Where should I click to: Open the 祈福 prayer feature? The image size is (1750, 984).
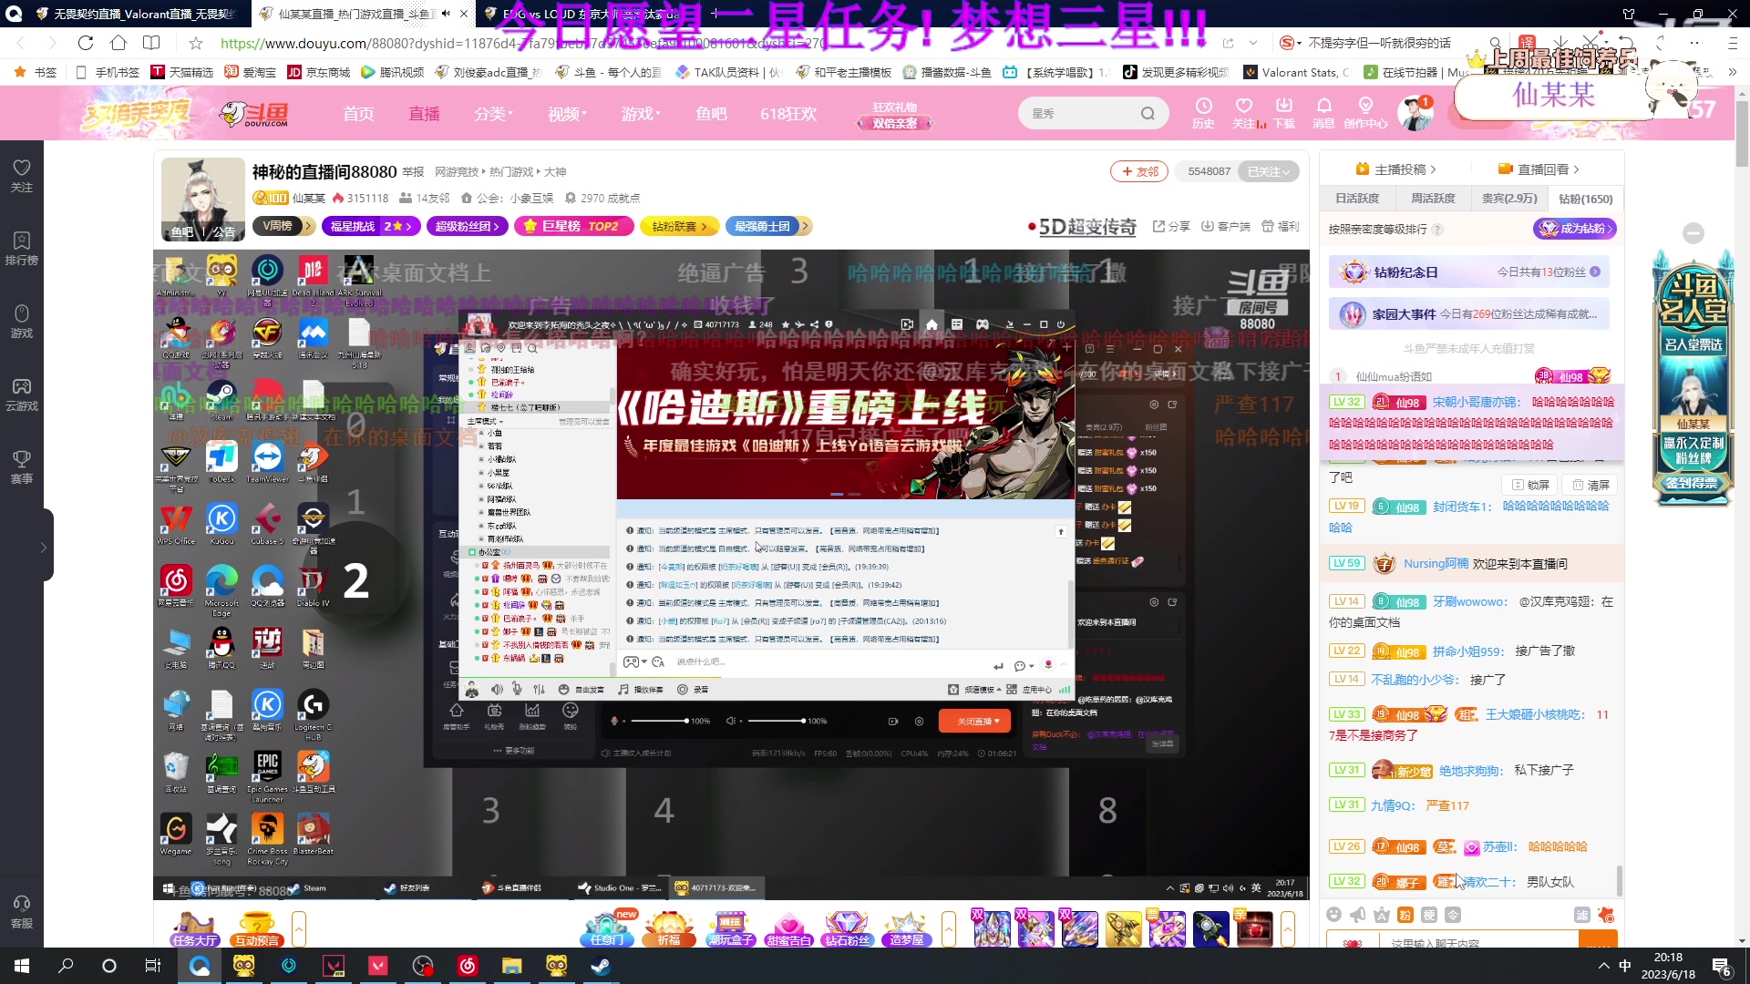668,929
